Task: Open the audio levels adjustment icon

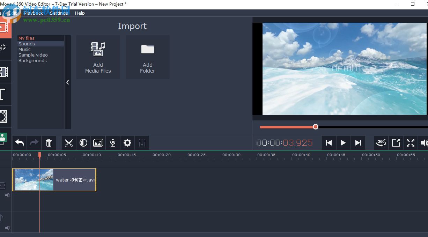Action: (x=142, y=143)
